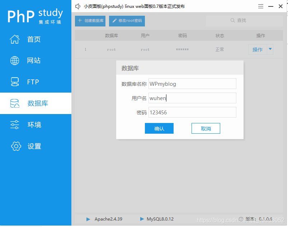
Task: Open the hamburger menu in title bar
Action: (x=261, y=6)
